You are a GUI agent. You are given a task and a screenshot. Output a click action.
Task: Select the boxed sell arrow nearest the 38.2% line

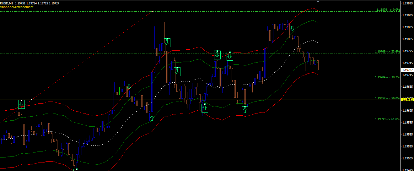177,71
